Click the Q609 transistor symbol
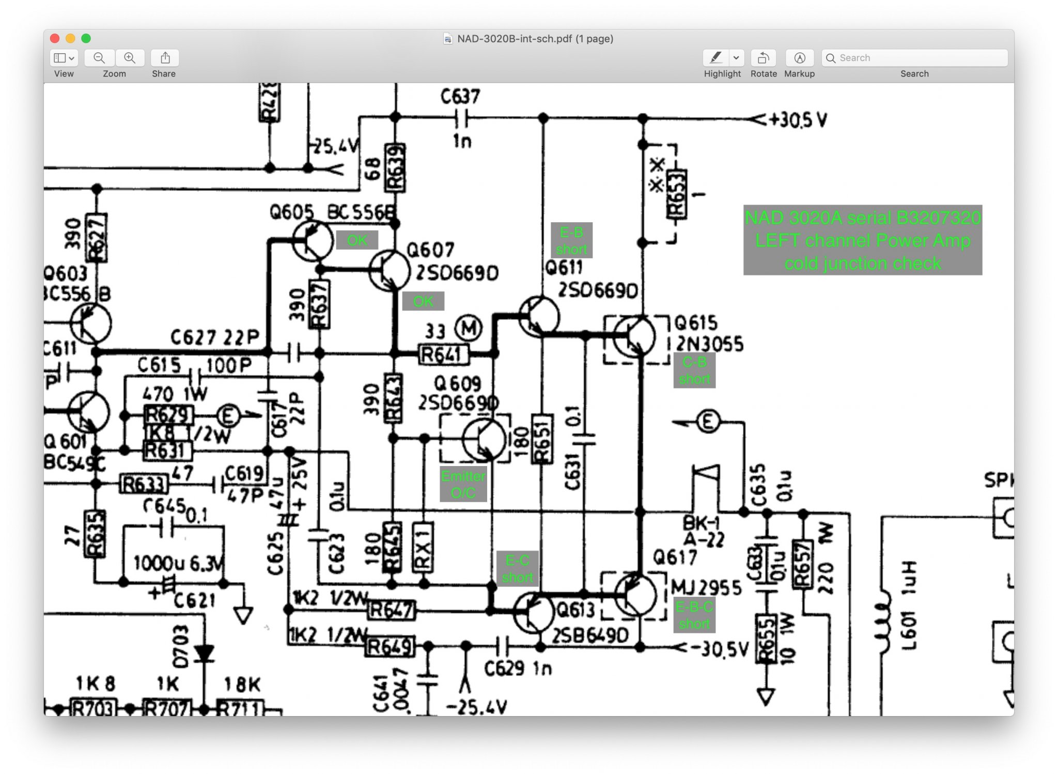This screenshot has height=774, width=1058. pyautogui.click(x=484, y=439)
